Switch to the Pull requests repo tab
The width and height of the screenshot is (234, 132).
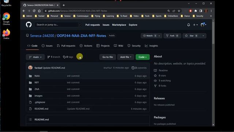click(x=66, y=46)
